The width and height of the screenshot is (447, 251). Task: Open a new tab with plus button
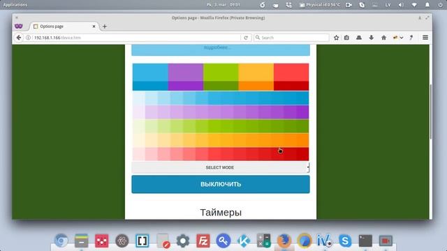pos(105,26)
